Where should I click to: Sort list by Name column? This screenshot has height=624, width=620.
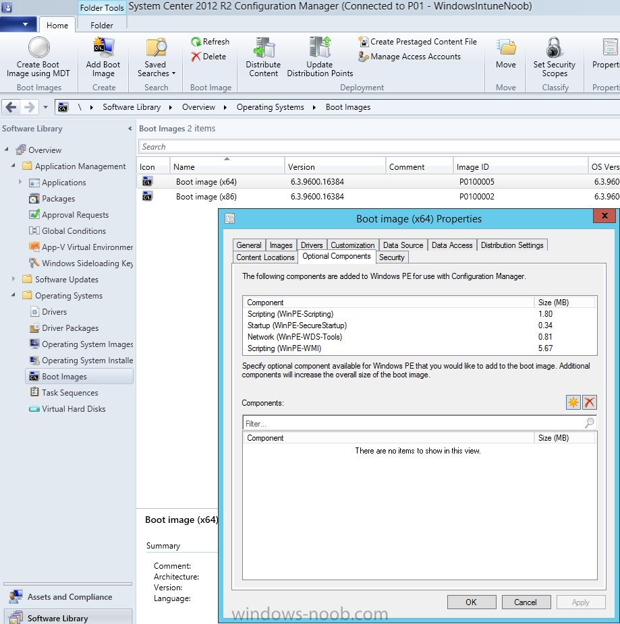(x=227, y=166)
